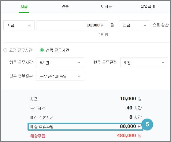Switch to the 시급 tab
Image resolution: width=171 pixels, height=142 pixels.
(24, 7)
